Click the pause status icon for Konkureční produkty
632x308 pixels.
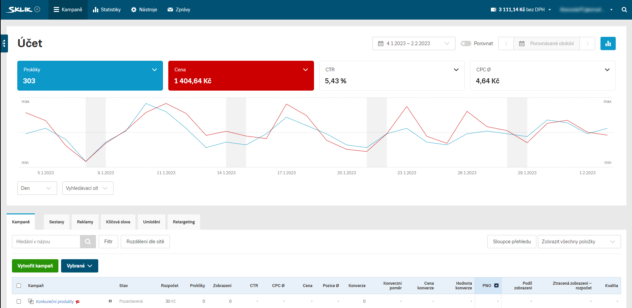tap(110, 301)
